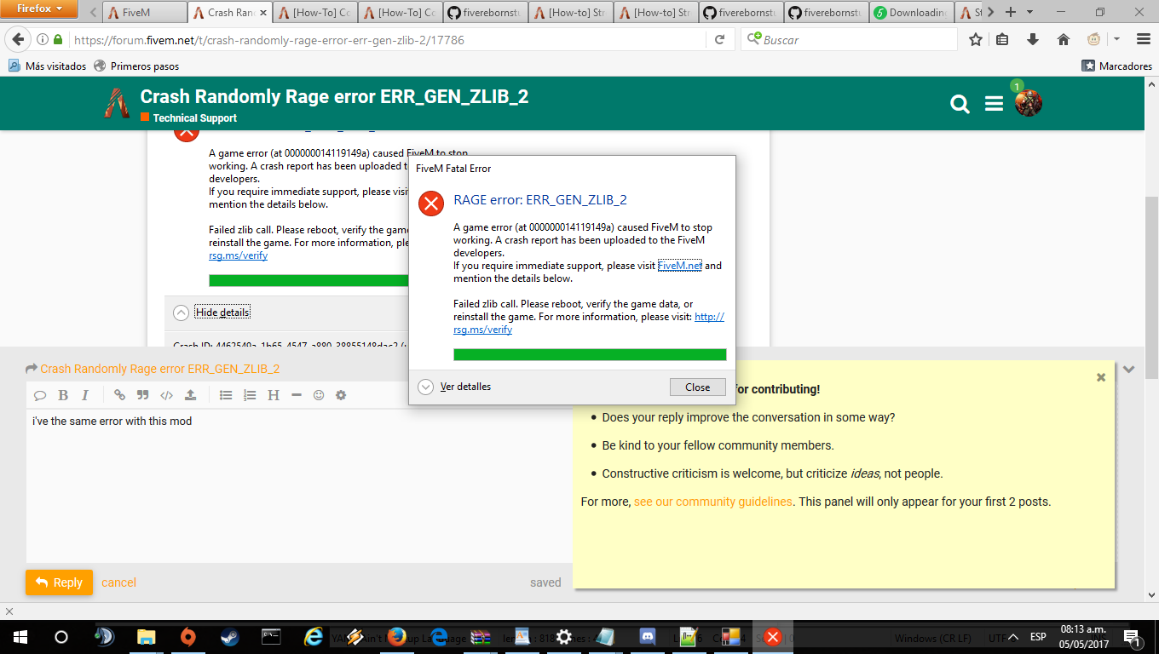Open the forum search magnifier icon
Image resolution: width=1159 pixels, height=654 pixels.
pyautogui.click(x=960, y=104)
